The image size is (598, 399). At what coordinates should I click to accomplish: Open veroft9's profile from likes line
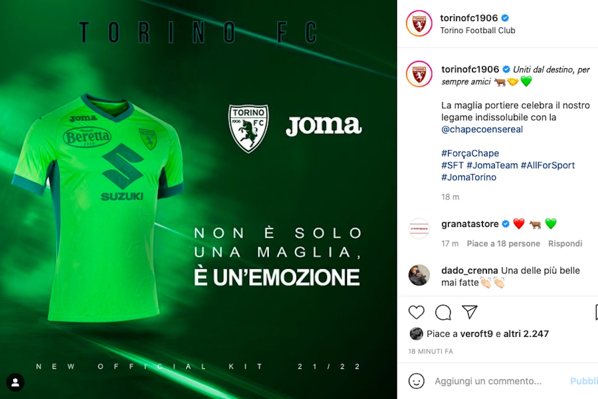coord(477,334)
